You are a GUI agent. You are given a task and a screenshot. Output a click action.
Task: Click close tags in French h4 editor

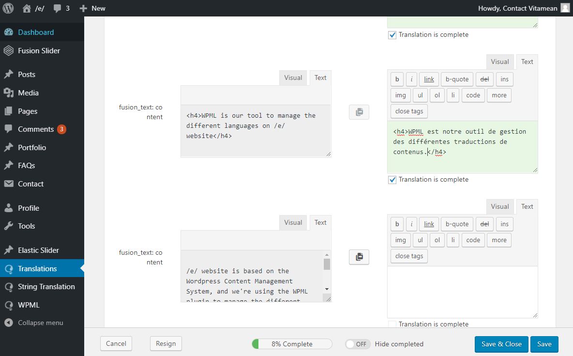tap(409, 111)
